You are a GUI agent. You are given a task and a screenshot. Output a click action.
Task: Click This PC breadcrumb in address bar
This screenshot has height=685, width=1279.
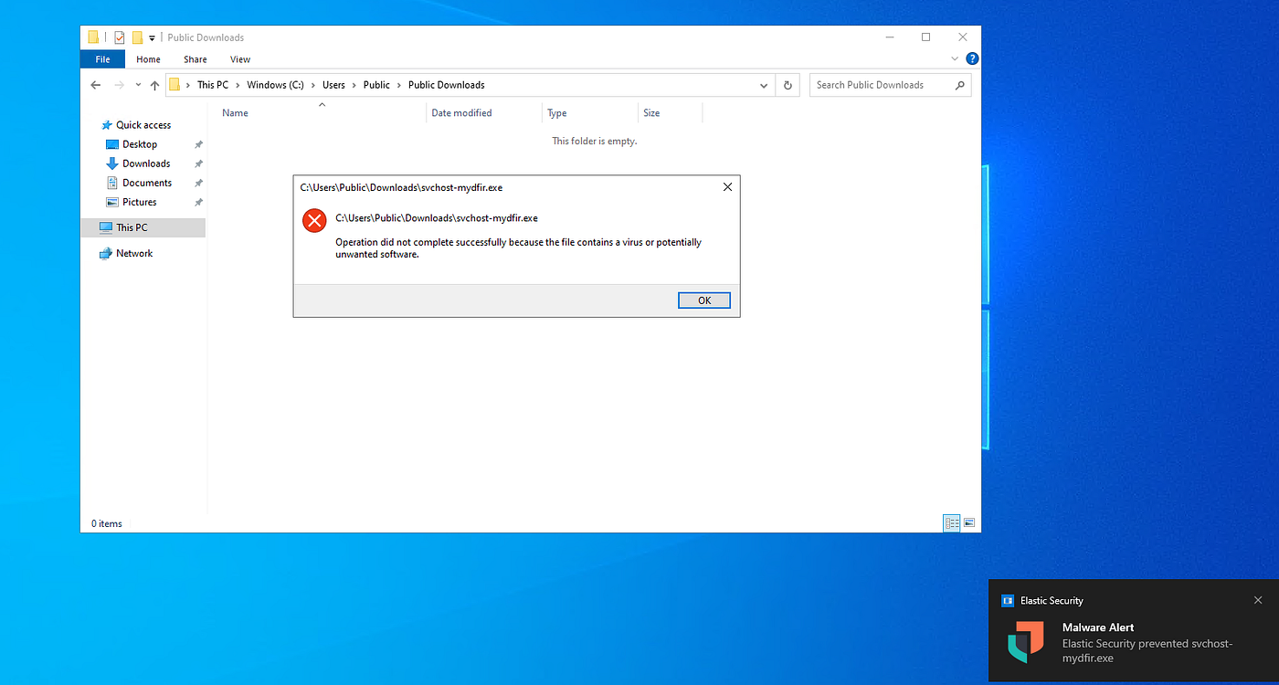[x=213, y=85]
